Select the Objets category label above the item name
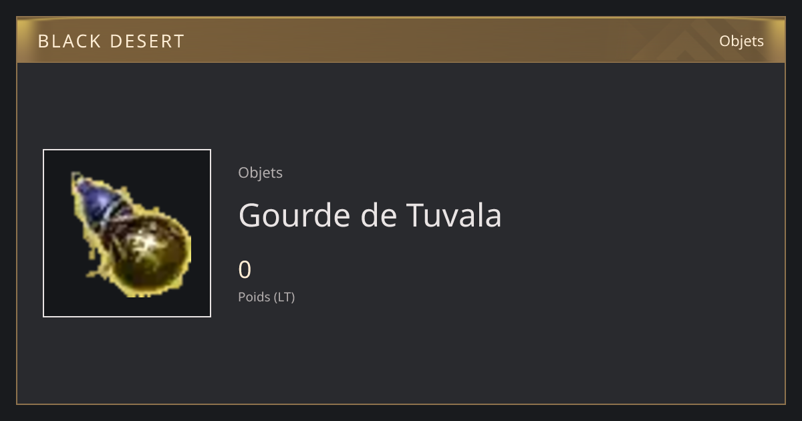 click(260, 172)
